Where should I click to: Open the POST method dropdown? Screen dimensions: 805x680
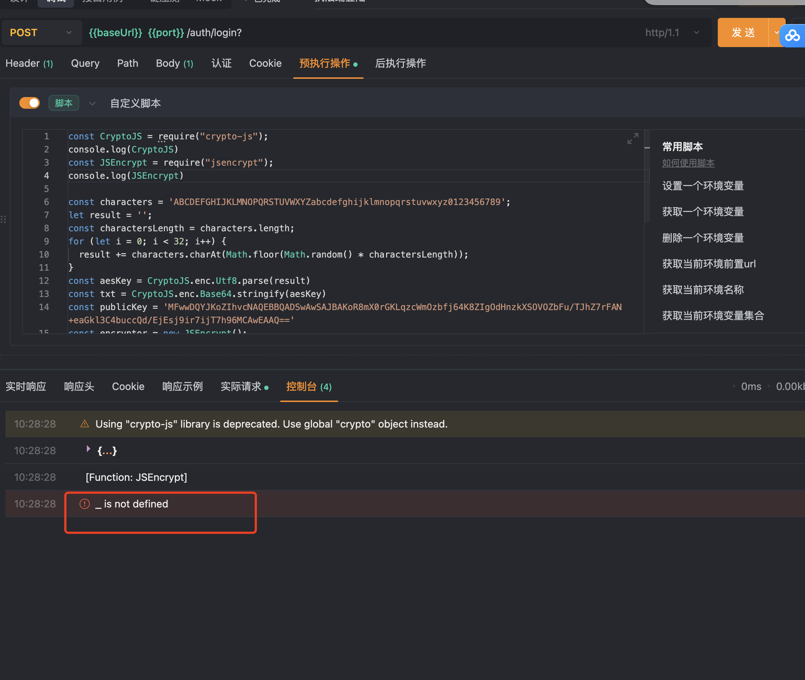[x=42, y=33]
